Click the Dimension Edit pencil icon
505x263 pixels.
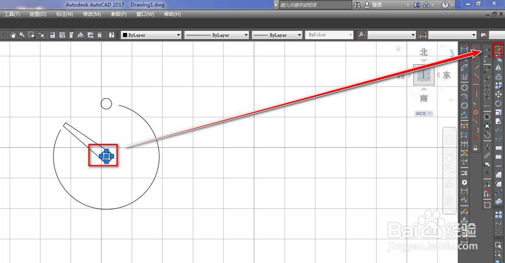(x=464, y=211)
